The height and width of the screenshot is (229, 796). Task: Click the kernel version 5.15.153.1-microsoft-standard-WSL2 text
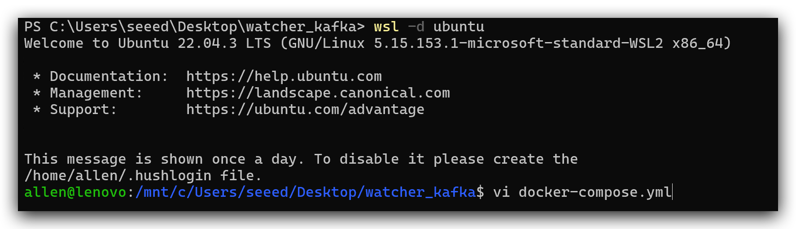point(518,43)
